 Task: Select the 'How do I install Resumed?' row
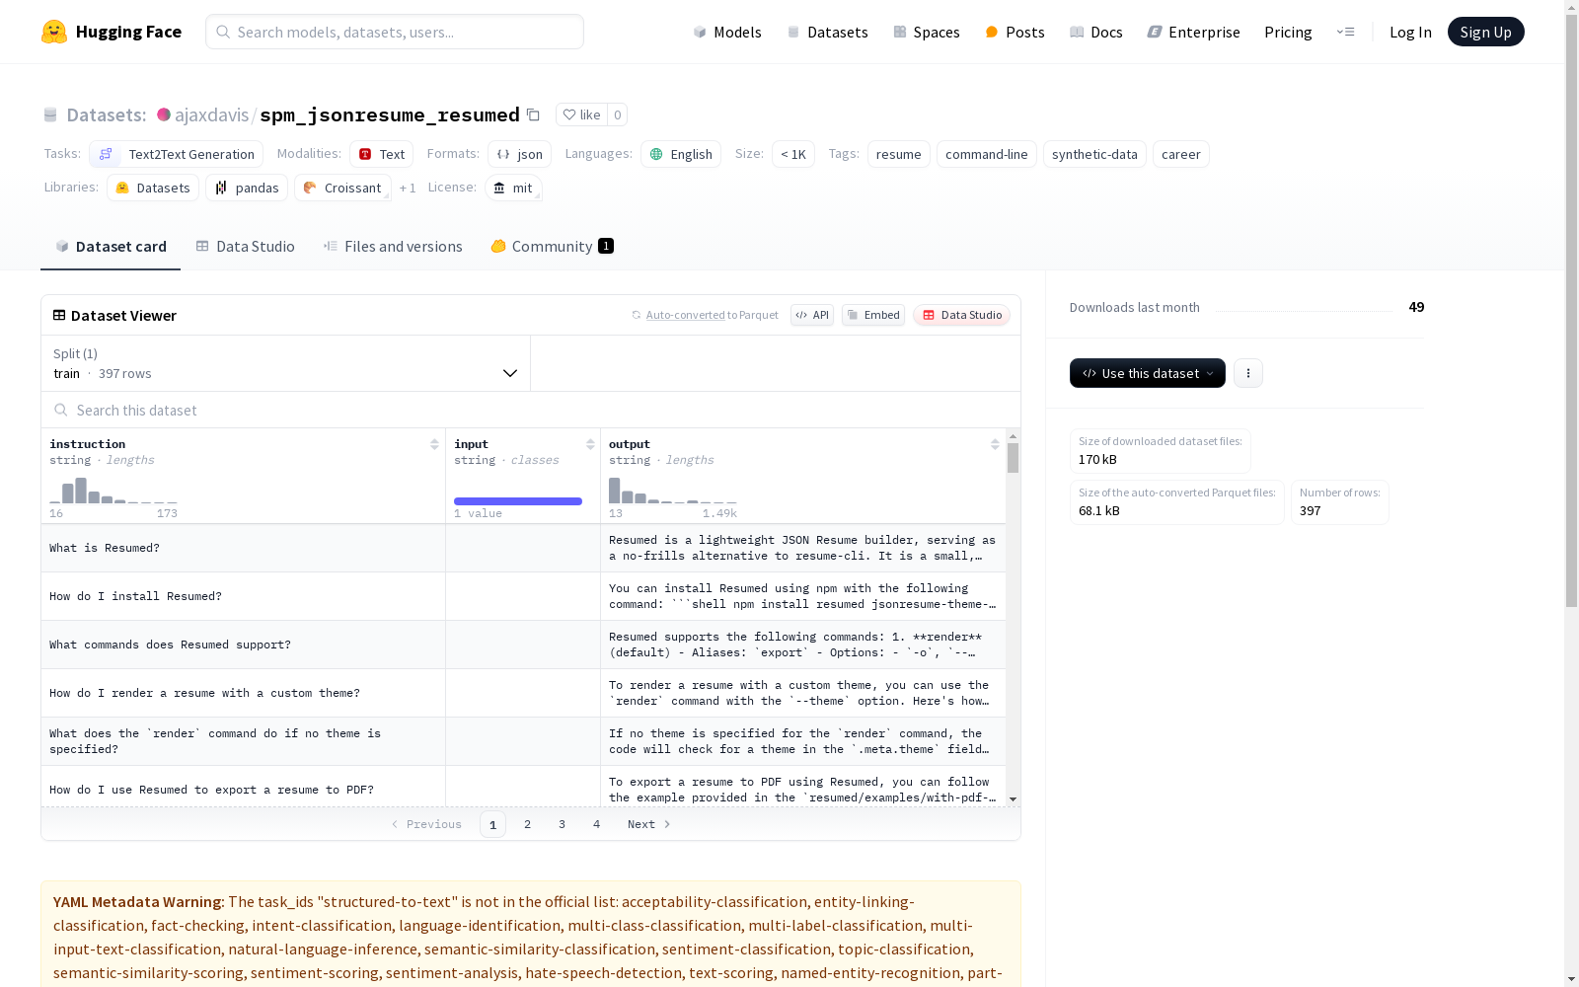point(523,596)
